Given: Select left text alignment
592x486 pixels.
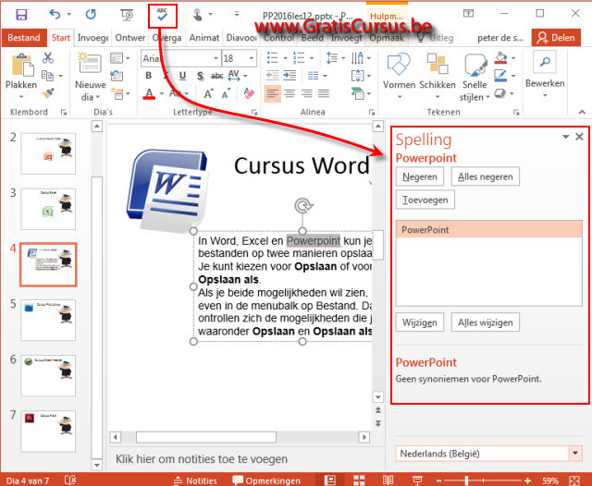Looking at the screenshot, I should (273, 93).
